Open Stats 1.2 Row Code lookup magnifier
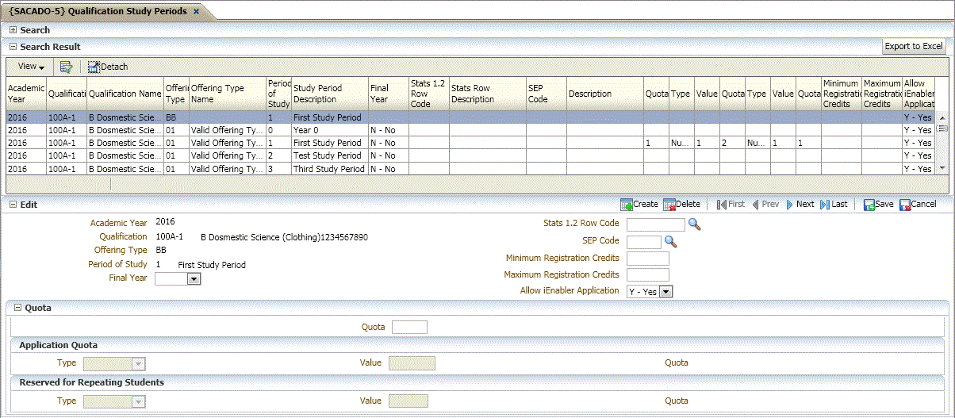This screenshot has width=955, height=418. (695, 224)
